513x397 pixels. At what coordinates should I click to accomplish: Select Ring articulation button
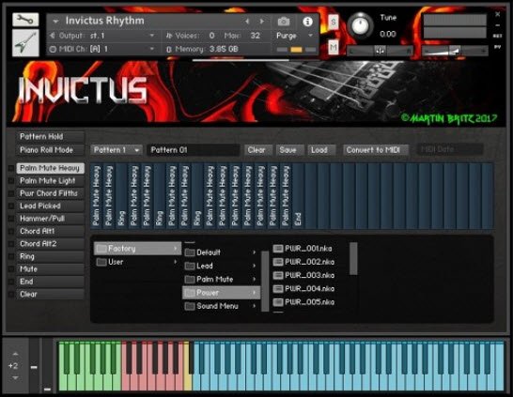click(50, 256)
